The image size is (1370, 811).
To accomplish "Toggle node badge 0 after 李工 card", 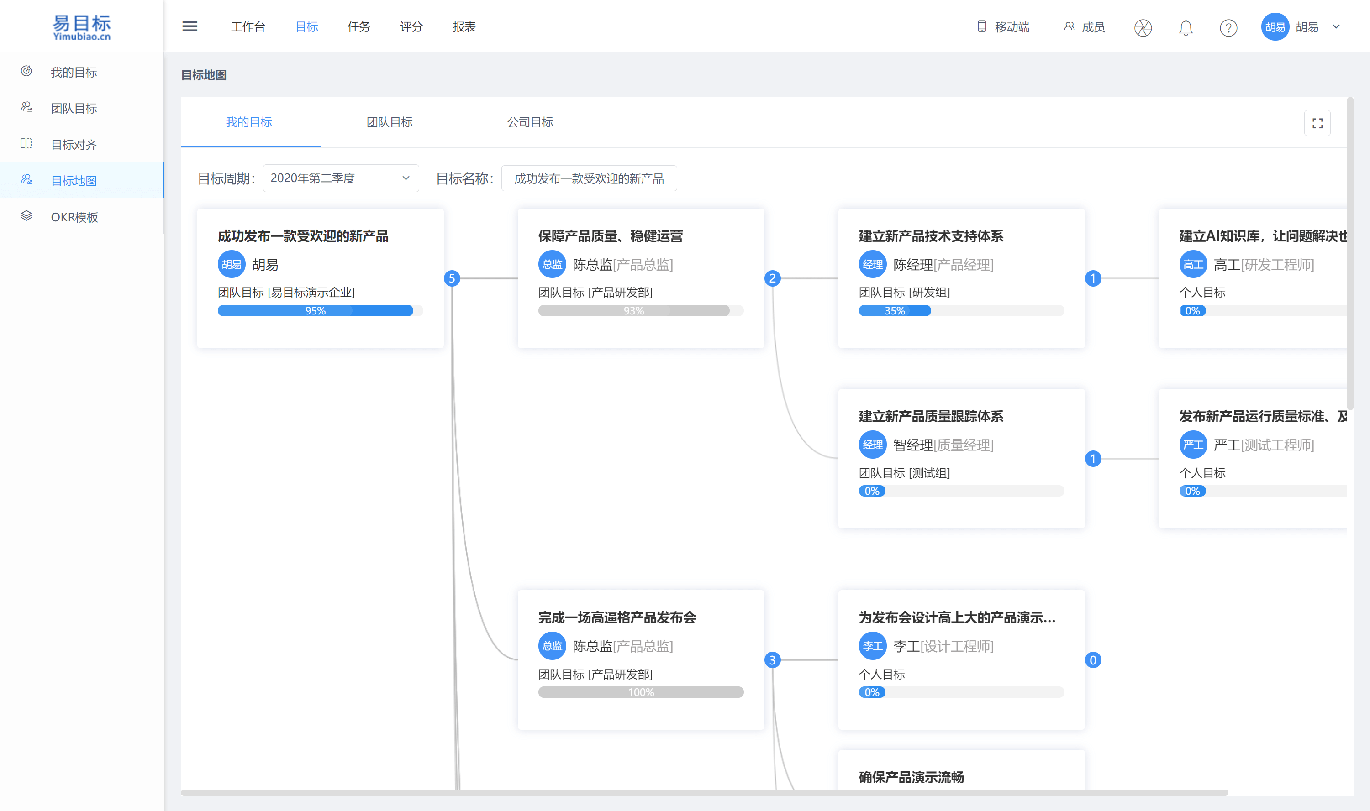I will tap(1093, 659).
